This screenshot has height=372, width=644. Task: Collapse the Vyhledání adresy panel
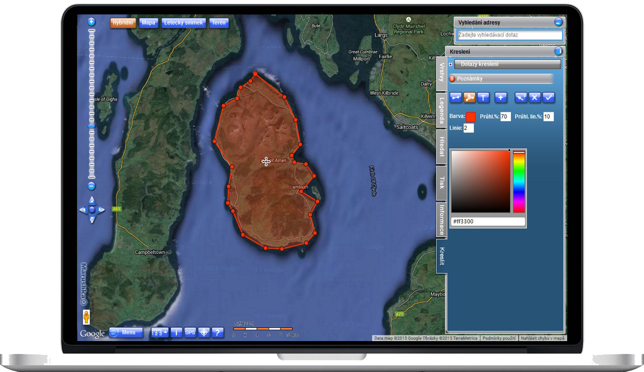558,22
